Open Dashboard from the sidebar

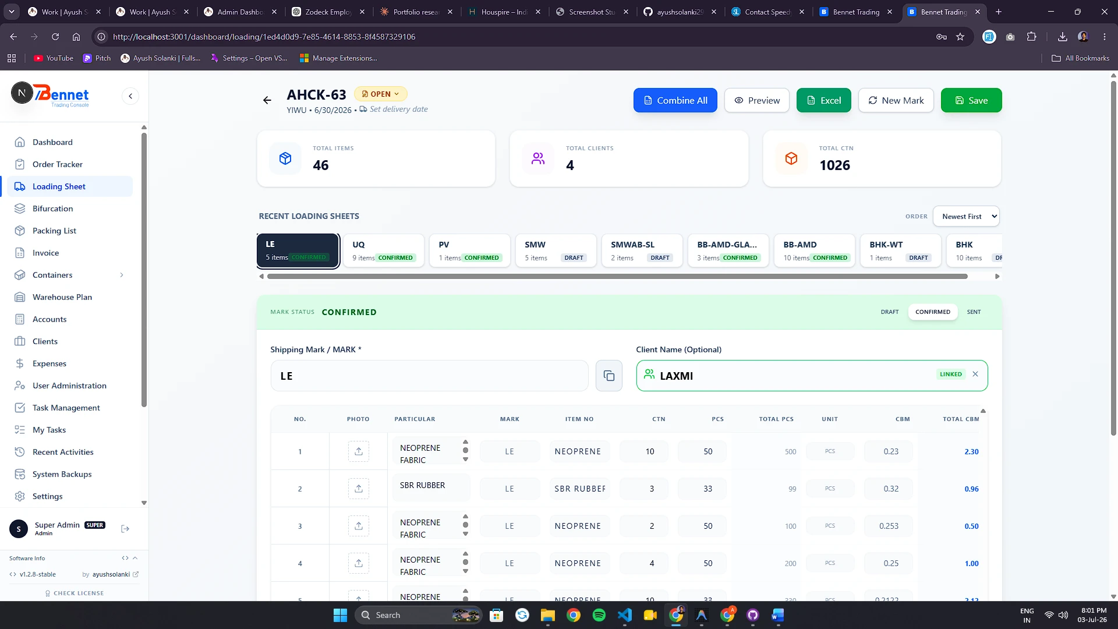[x=70, y=142]
